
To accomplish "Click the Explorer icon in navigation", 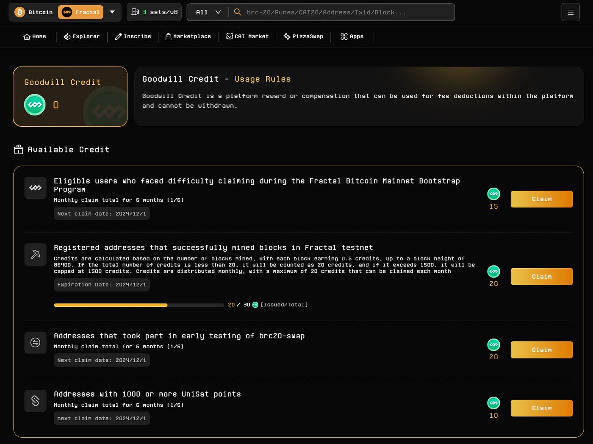I will point(67,36).
